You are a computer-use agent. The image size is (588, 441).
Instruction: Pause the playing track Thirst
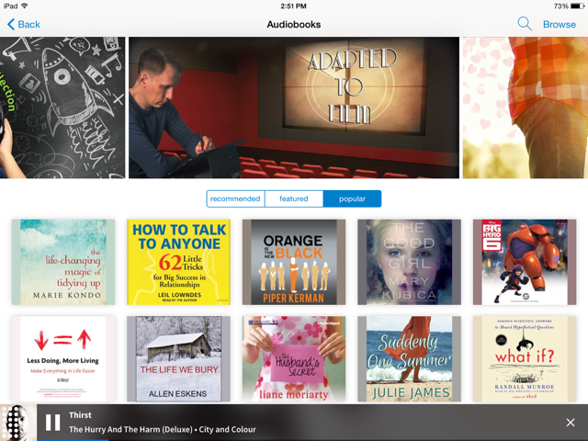coord(53,423)
